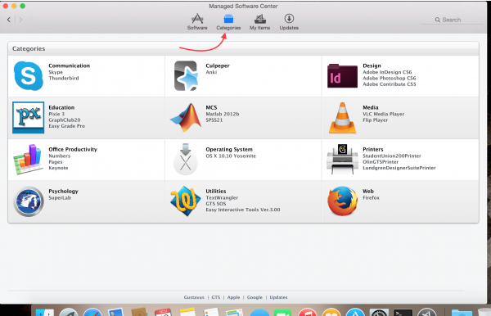
Task: Click the Thunderbird entry under Communication
Action: click(x=64, y=79)
